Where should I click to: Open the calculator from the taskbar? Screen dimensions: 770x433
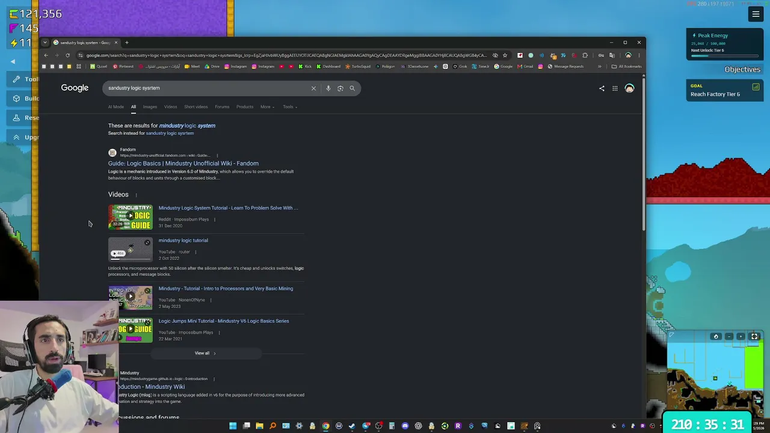[392, 426]
